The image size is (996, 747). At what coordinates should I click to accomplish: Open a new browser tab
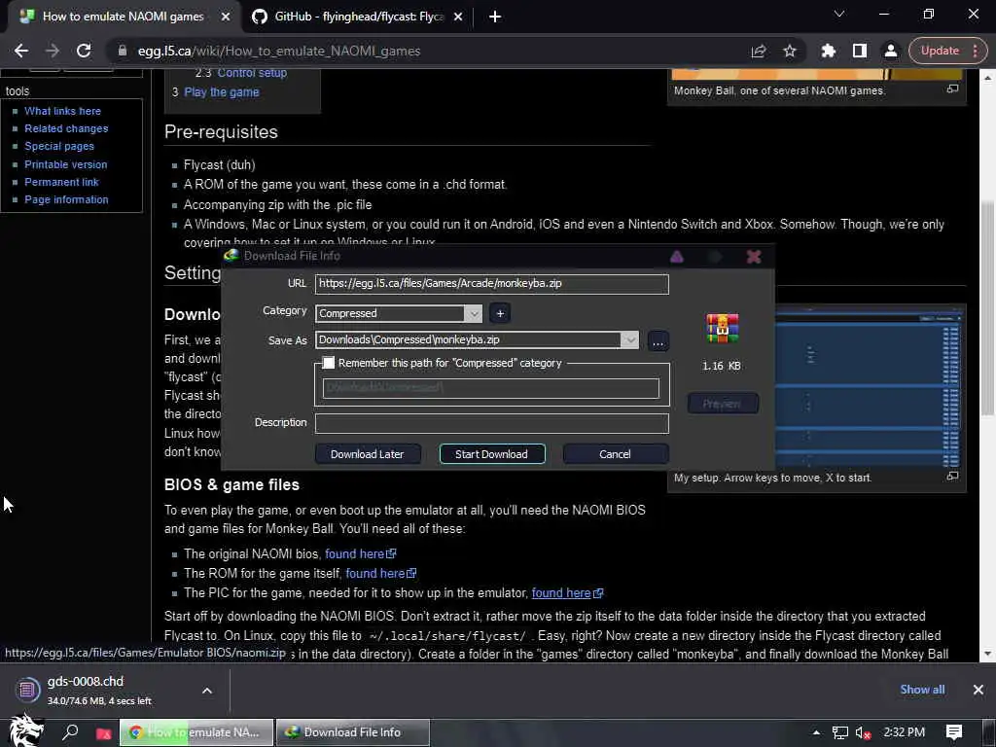tap(495, 17)
